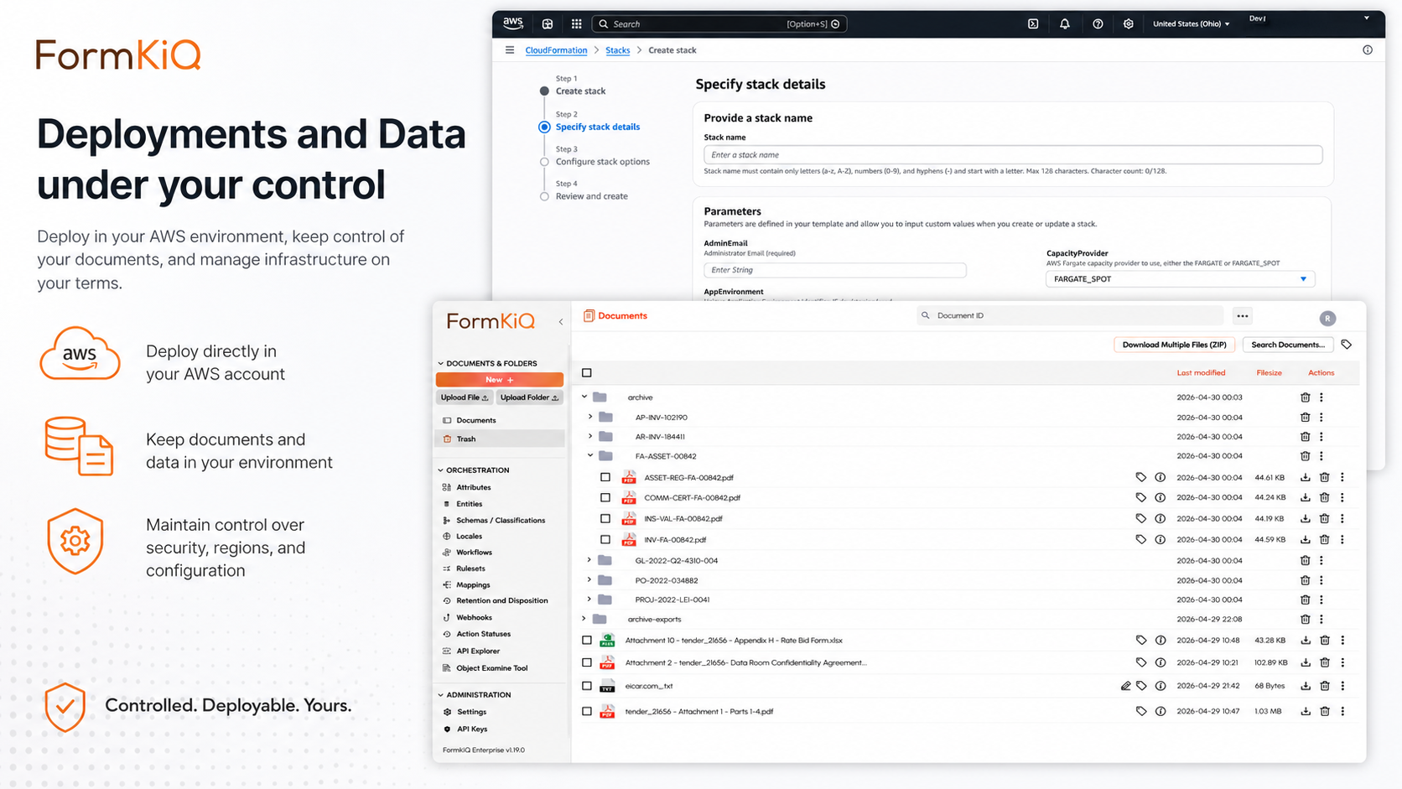Delete the archive-exports folder
This screenshot has height=789, width=1402.
(1306, 619)
